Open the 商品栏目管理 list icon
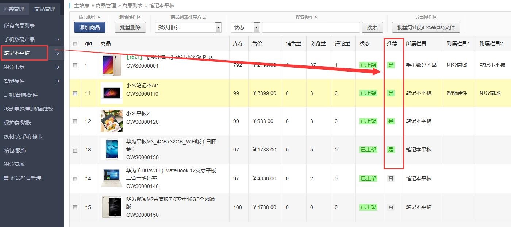 pos(6,178)
